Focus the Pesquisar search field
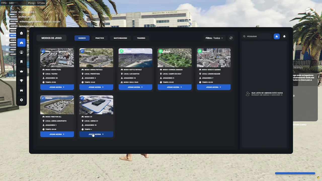322x181 pixels. point(257,36)
